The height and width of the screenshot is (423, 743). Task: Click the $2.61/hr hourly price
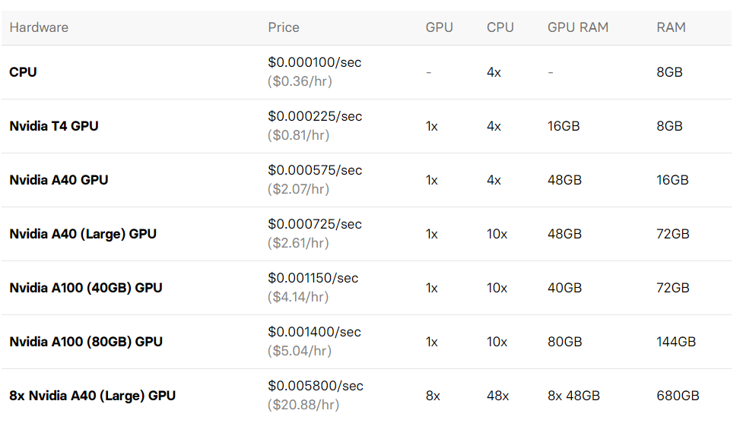[299, 243]
